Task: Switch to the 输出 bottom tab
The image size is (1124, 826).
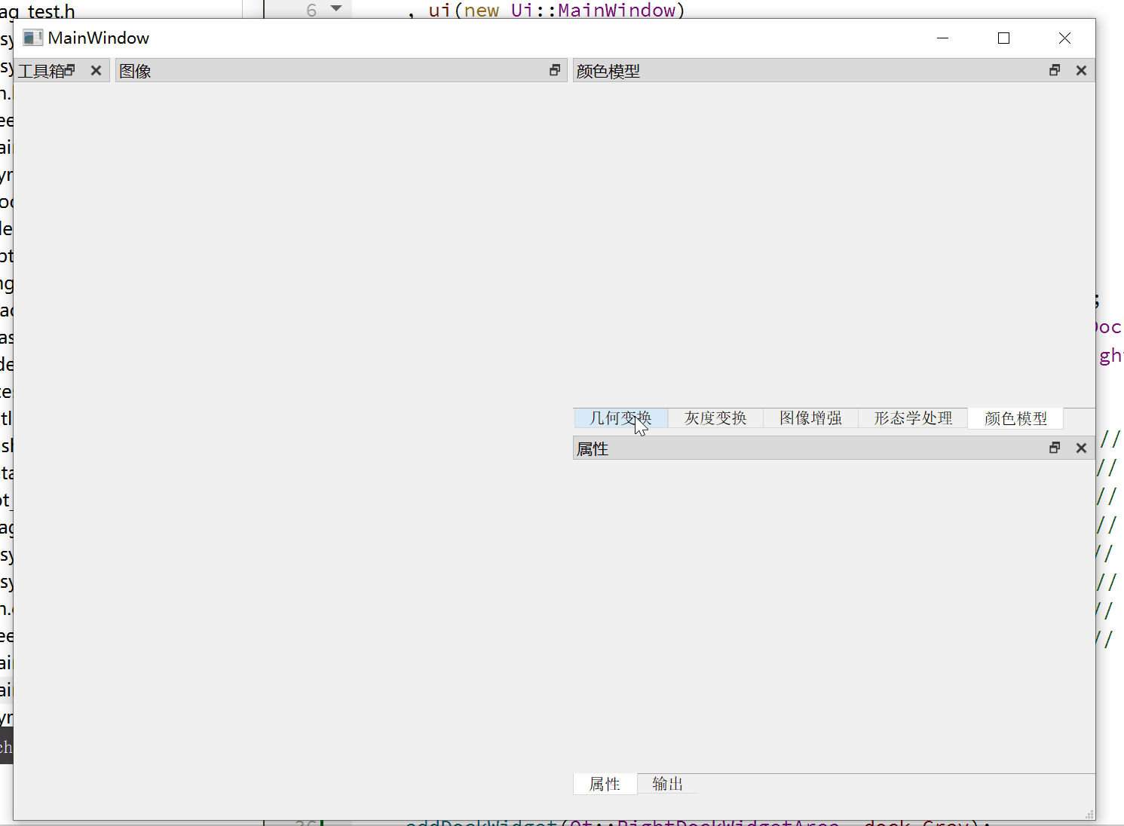Action: pyautogui.click(x=668, y=784)
